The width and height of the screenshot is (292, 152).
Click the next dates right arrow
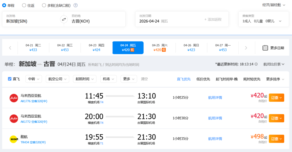pyautogui.click(x=246, y=48)
